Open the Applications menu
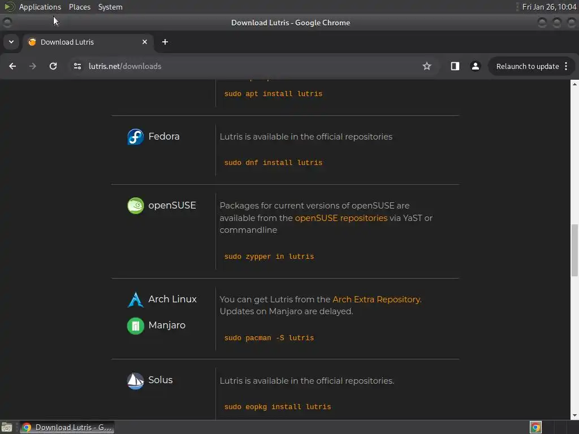Viewport: 579px width, 434px height. pyautogui.click(x=40, y=7)
